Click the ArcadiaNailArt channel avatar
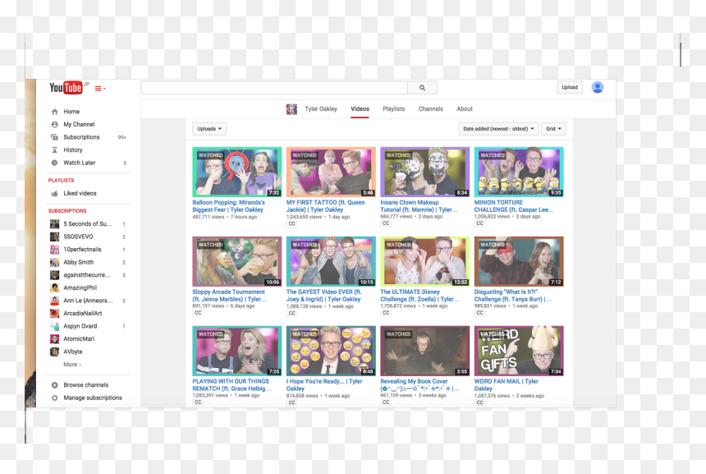This screenshot has width=706, height=474. pos(54,313)
